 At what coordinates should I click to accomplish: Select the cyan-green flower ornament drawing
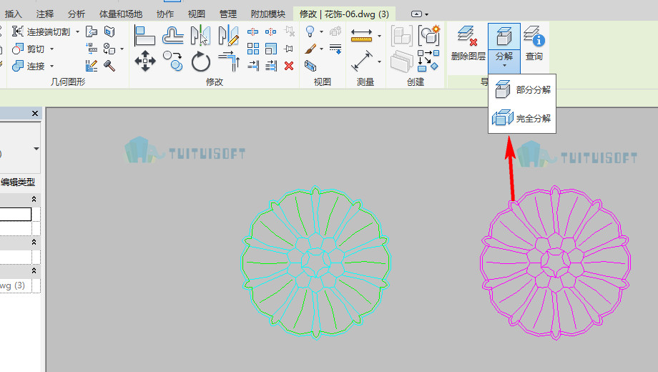316,263
